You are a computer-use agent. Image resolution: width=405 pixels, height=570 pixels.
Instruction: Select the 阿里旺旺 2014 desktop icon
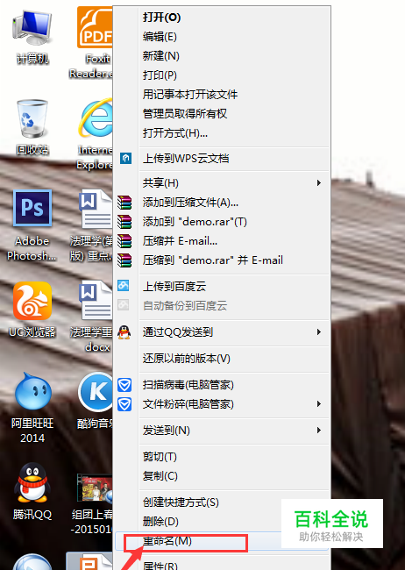(32, 392)
